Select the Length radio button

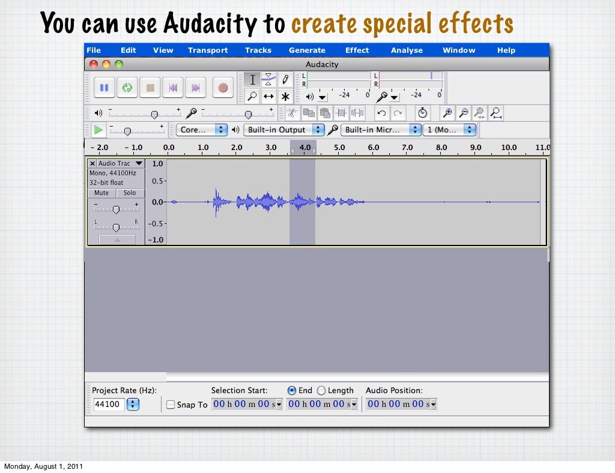pyautogui.click(x=321, y=390)
